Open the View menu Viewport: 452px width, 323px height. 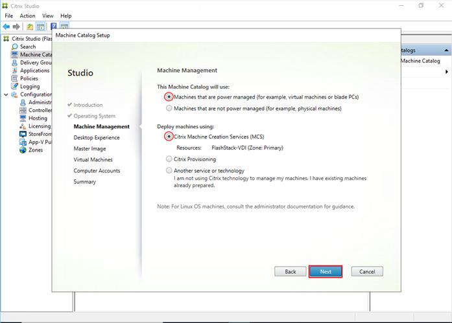[48, 16]
